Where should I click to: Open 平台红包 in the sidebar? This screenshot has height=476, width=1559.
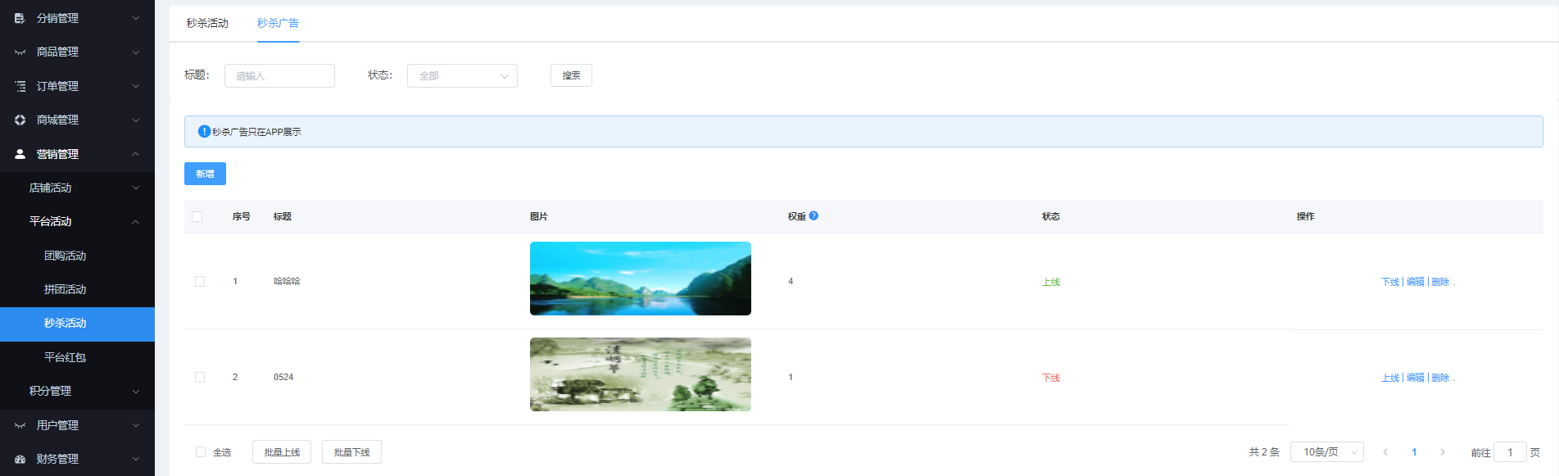click(x=65, y=357)
